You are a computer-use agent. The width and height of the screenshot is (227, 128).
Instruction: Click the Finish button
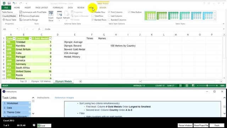click(217, 126)
